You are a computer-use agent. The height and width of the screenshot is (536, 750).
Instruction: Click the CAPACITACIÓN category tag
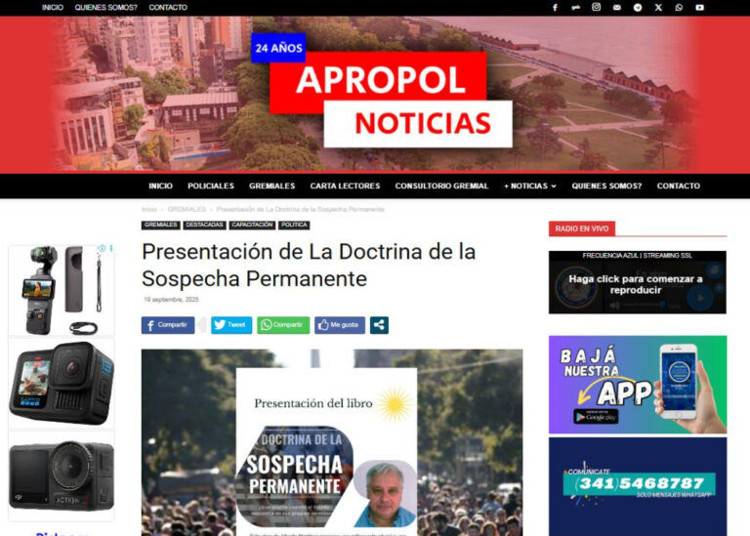pyautogui.click(x=252, y=225)
